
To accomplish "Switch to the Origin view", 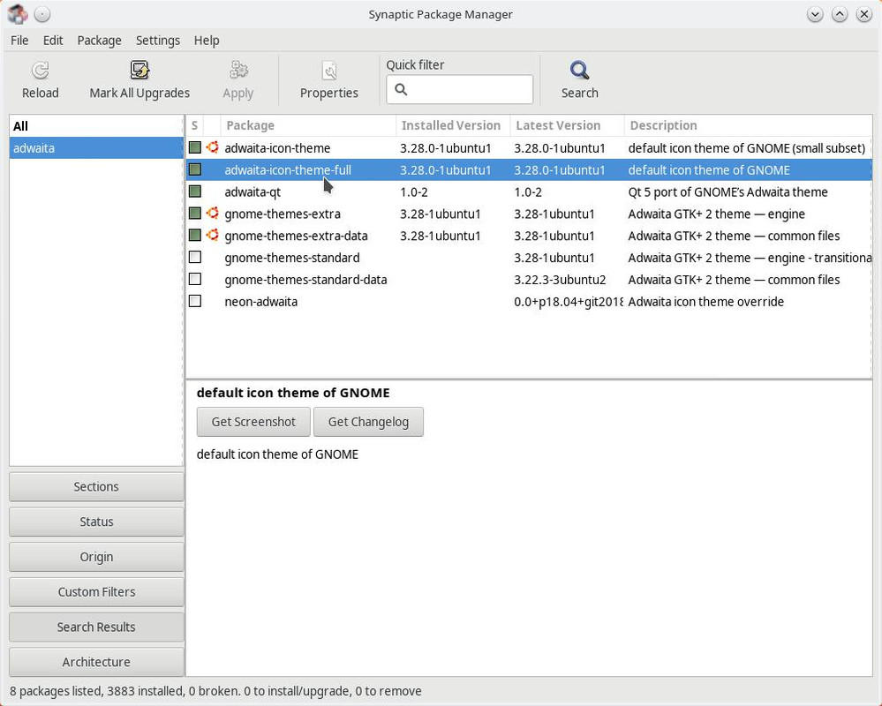I will click(x=96, y=557).
